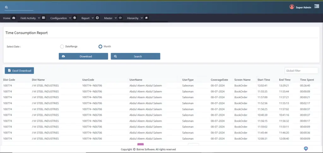323x153 pixels.
Task: Click the Hierarchy house icon
Action: click(146, 18)
